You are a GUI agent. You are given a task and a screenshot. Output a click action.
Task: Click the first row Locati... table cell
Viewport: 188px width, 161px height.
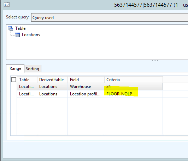(x=27, y=87)
